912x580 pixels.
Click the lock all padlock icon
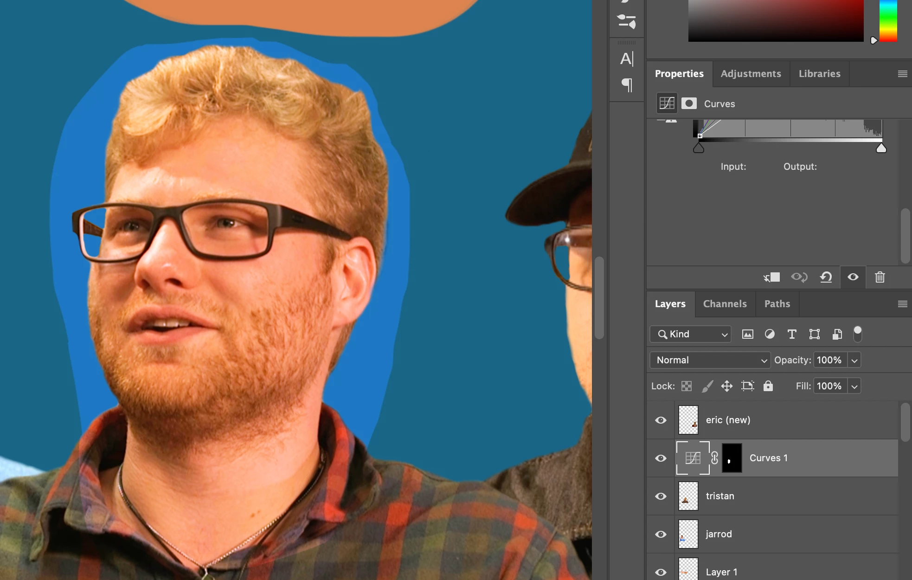coord(768,386)
